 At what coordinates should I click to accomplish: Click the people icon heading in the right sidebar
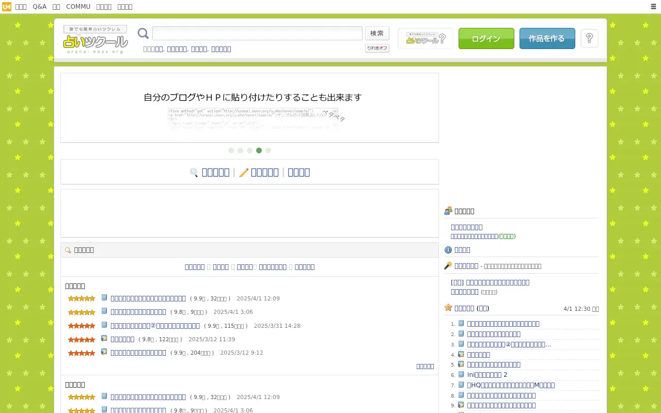tap(448, 211)
